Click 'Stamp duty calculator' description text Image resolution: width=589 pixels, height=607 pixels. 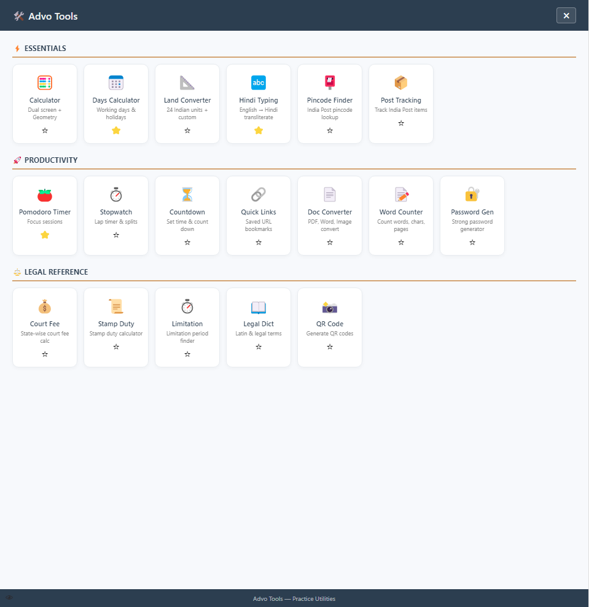[116, 334]
